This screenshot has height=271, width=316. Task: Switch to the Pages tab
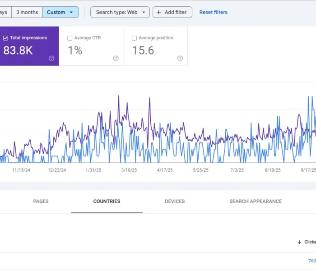(x=41, y=201)
